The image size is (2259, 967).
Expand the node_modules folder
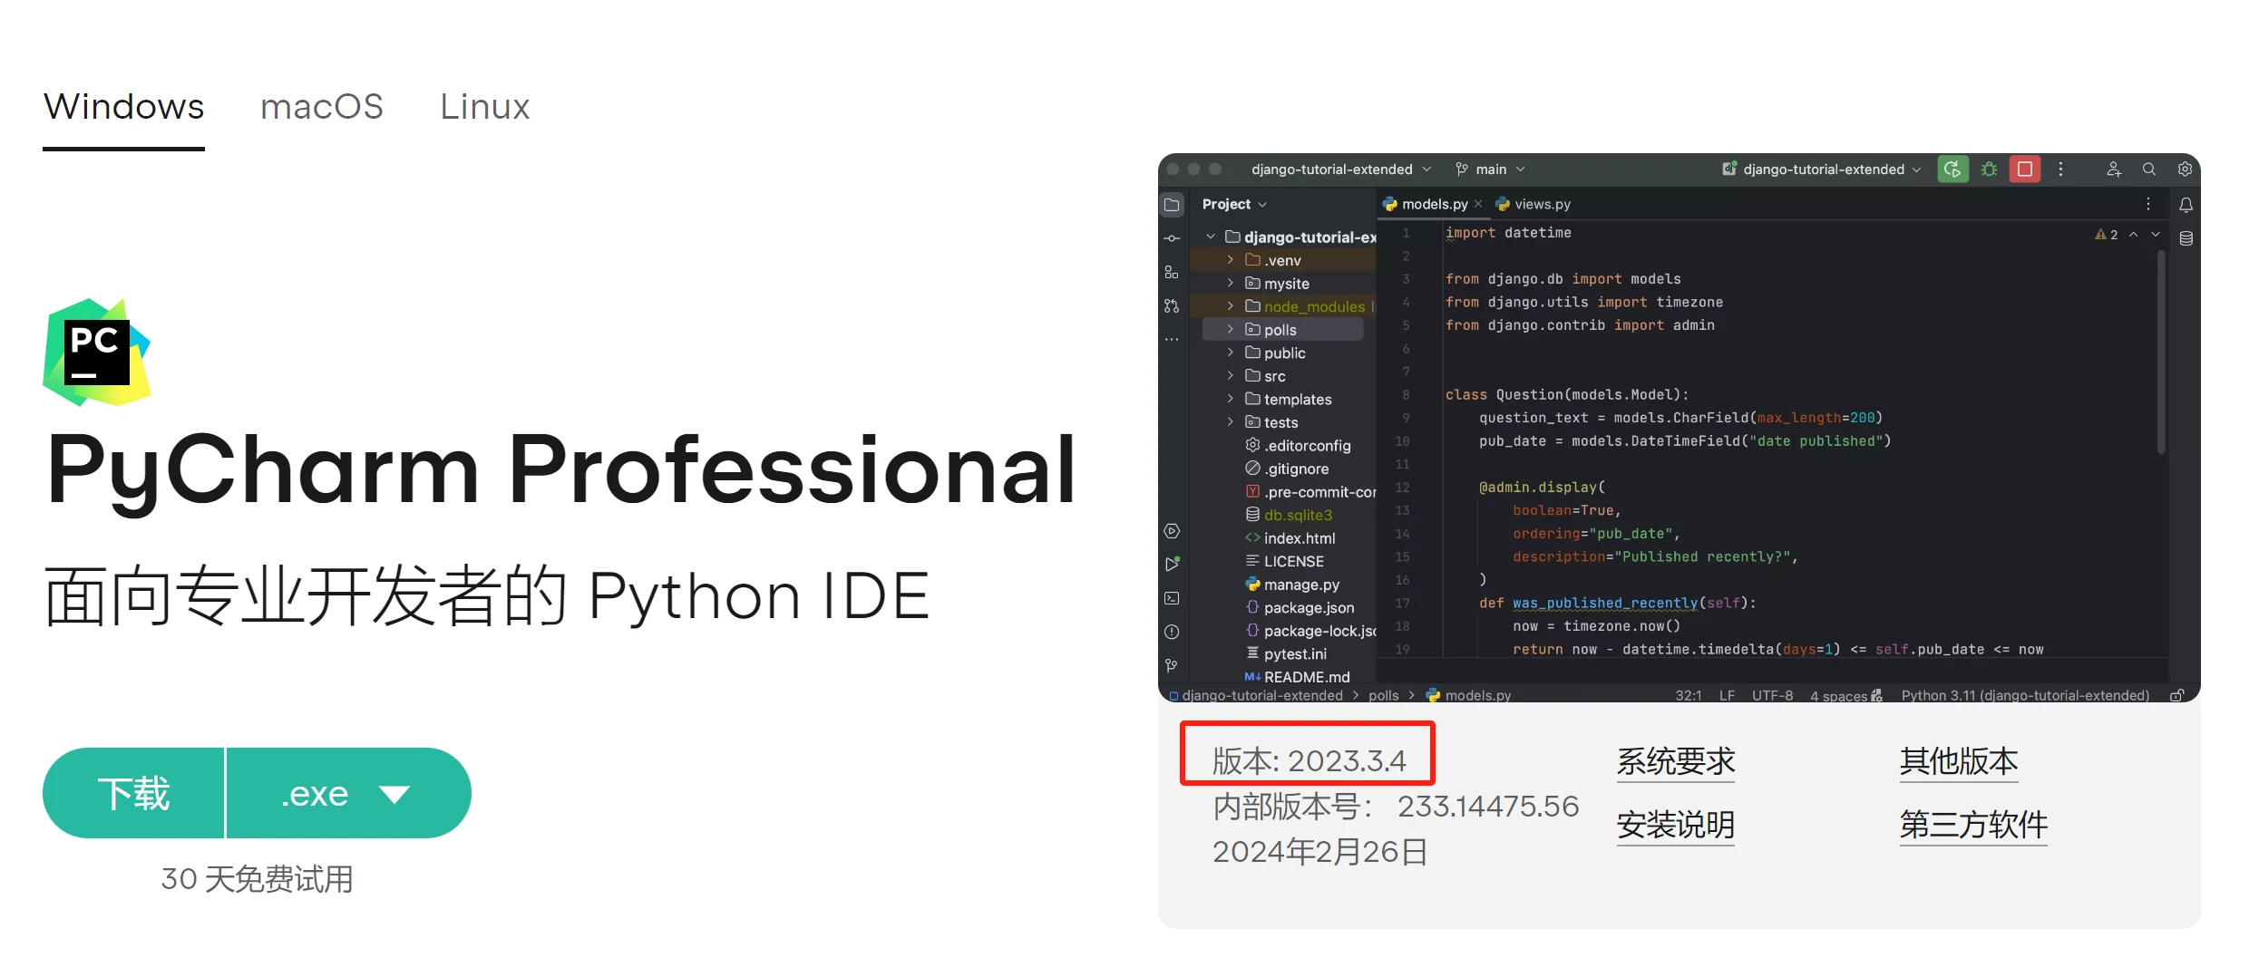click(x=1230, y=306)
